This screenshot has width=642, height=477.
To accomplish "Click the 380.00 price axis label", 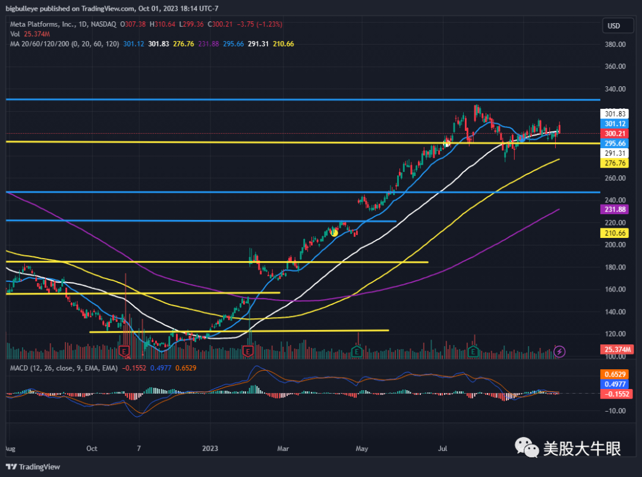I will coord(615,44).
